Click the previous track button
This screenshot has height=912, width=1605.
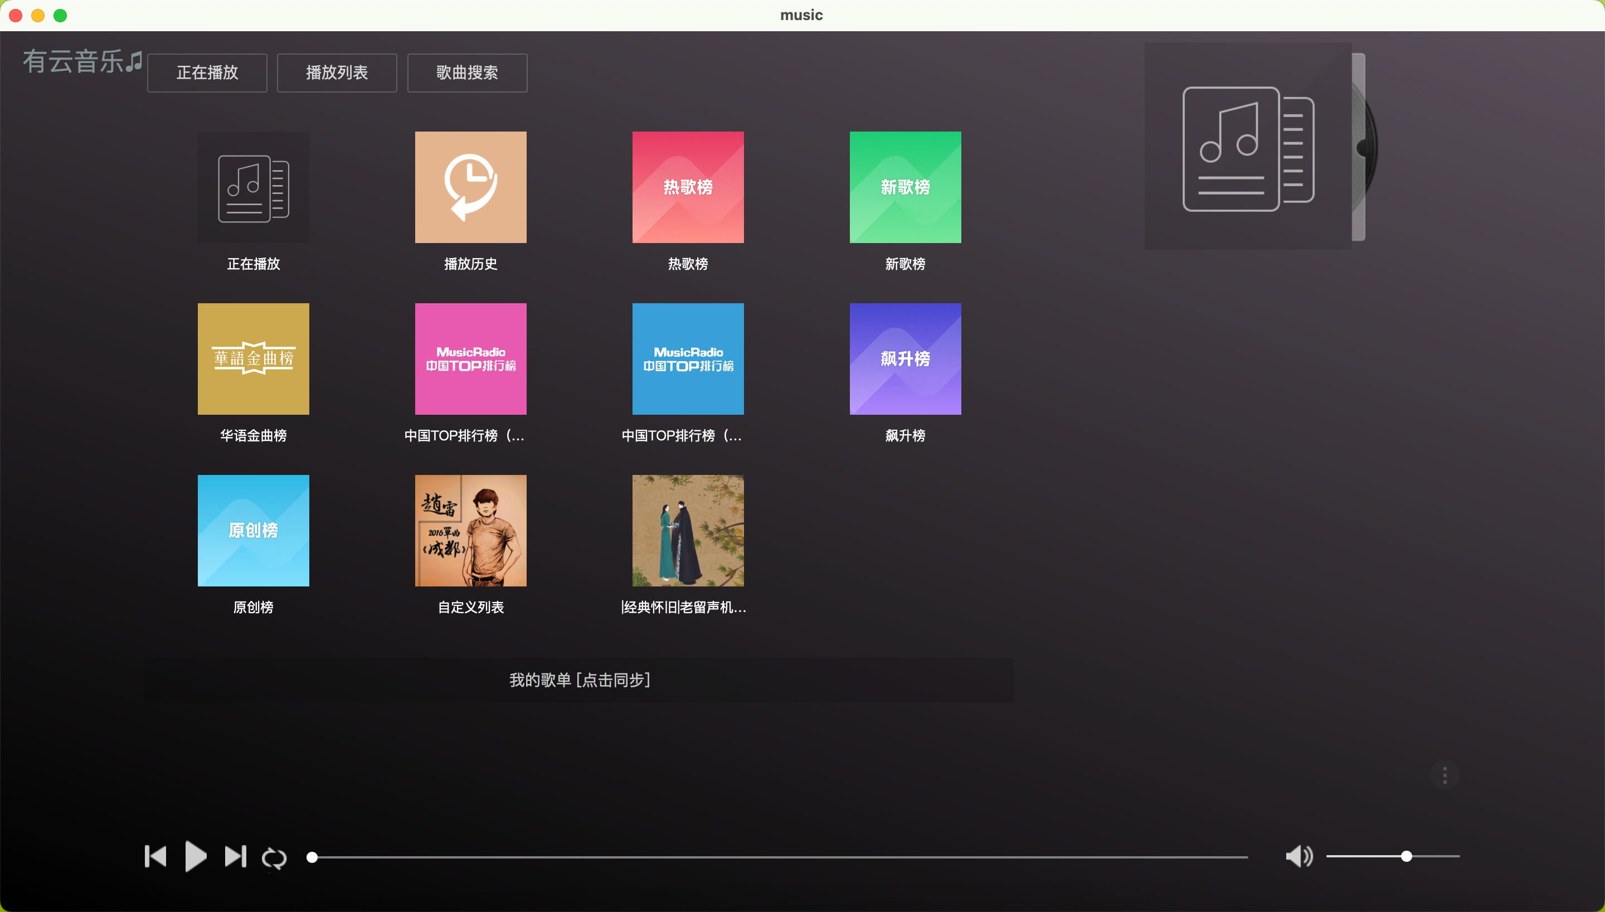(155, 856)
